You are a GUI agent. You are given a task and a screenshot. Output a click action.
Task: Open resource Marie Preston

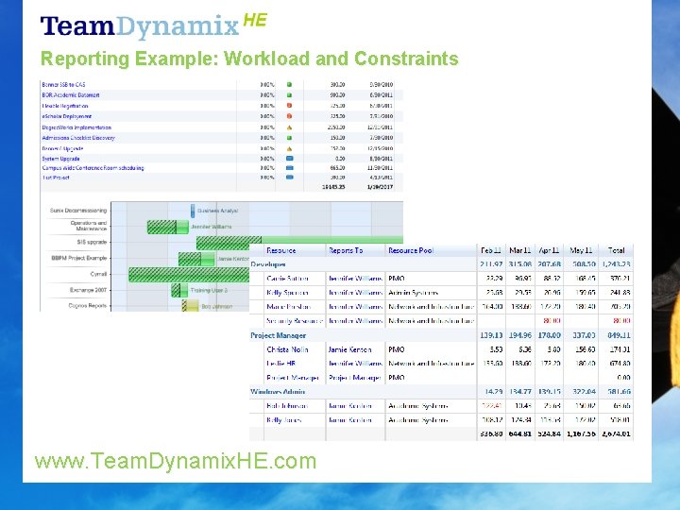click(x=288, y=307)
